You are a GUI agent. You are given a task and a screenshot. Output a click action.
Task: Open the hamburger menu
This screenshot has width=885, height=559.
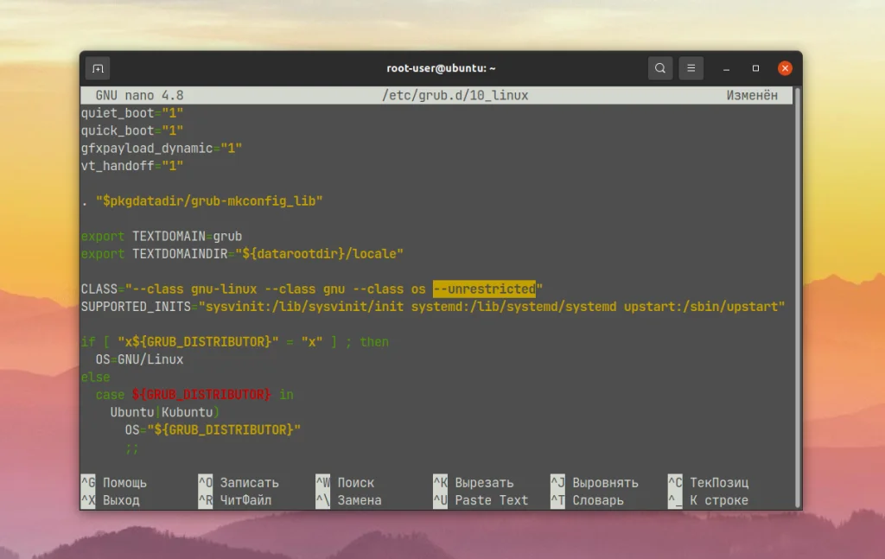tap(691, 67)
